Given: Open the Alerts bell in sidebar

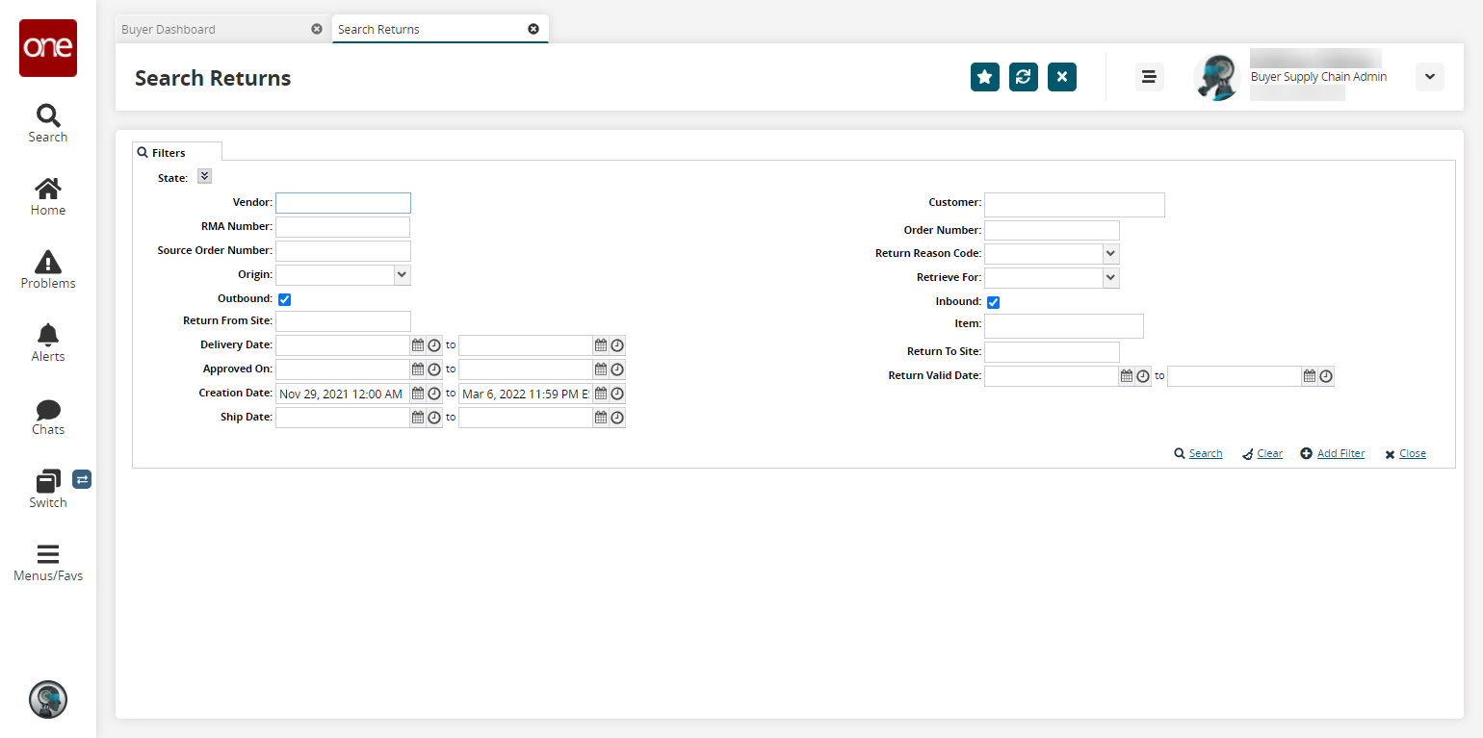Looking at the screenshot, I should 48,342.
